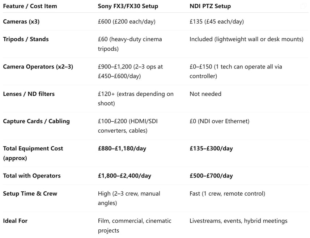Screen dimensions: 310x238
Task: Click the '£600 (£200 each/day)' cell
Action: pyautogui.click(x=127, y=21)
